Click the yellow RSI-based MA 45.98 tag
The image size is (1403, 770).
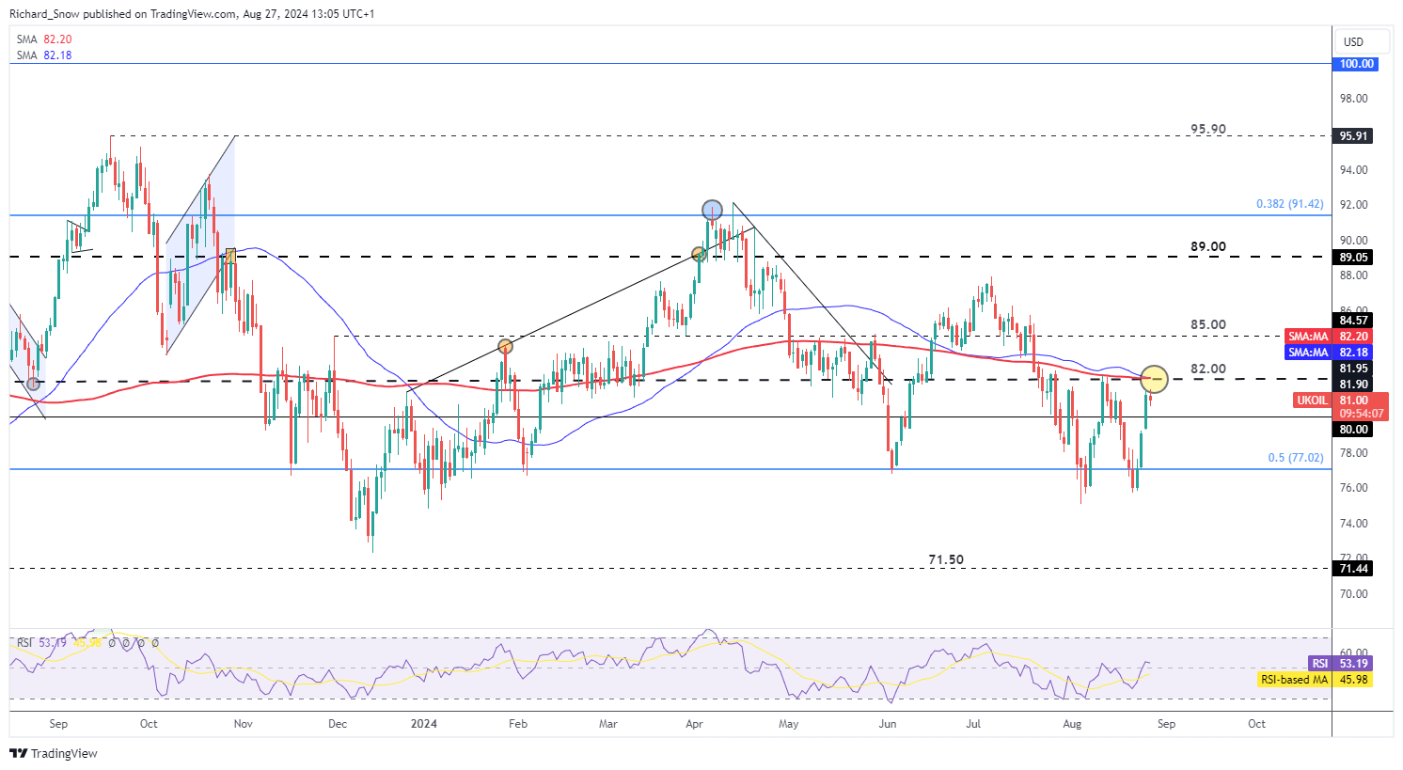[x=1315, y=680]
